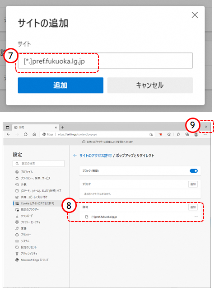Viewport: 214px width, 288px height.
Task: Open more options for [*.]pref.fukuoka.lg.jp entry
Action: pyautogui.click(x=196, y=217)
